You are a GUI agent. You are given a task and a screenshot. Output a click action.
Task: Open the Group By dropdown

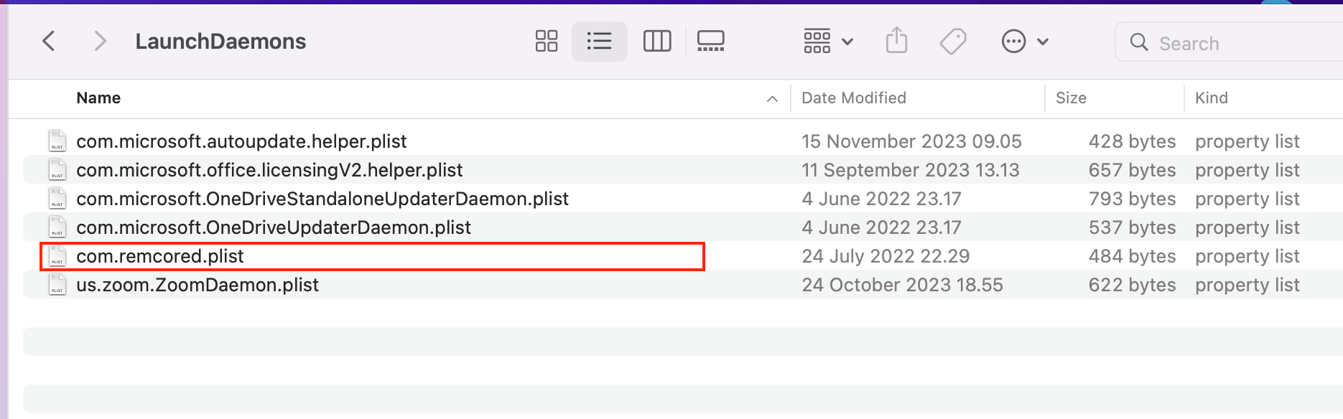pos(827,41)
